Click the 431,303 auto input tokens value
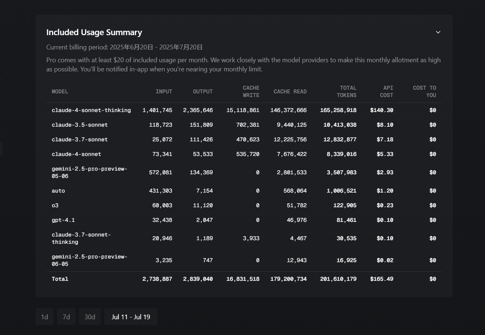Screen dimensions: 485x335 (161, 191)
